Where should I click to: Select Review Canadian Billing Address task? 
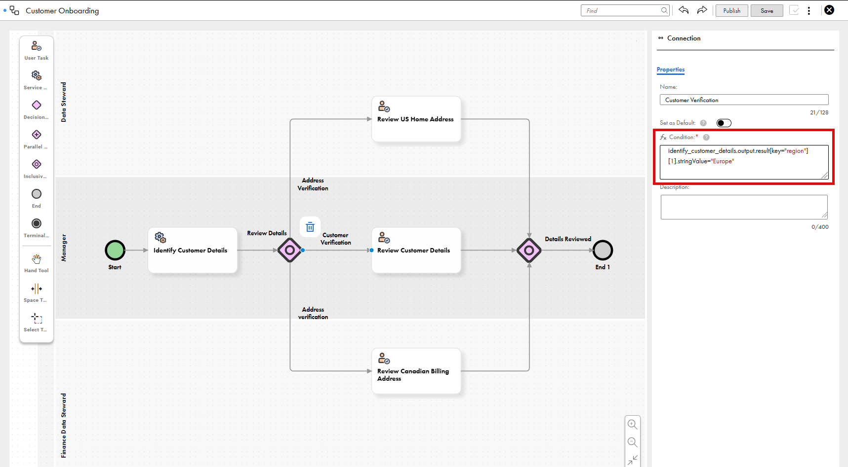tap(416, 371)
